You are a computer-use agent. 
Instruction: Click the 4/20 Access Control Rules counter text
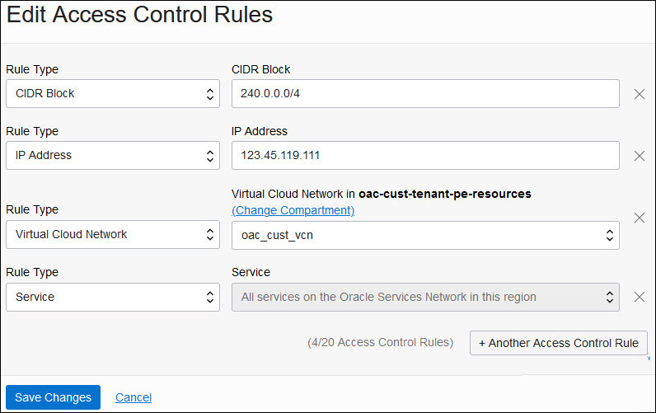(380, 342)
